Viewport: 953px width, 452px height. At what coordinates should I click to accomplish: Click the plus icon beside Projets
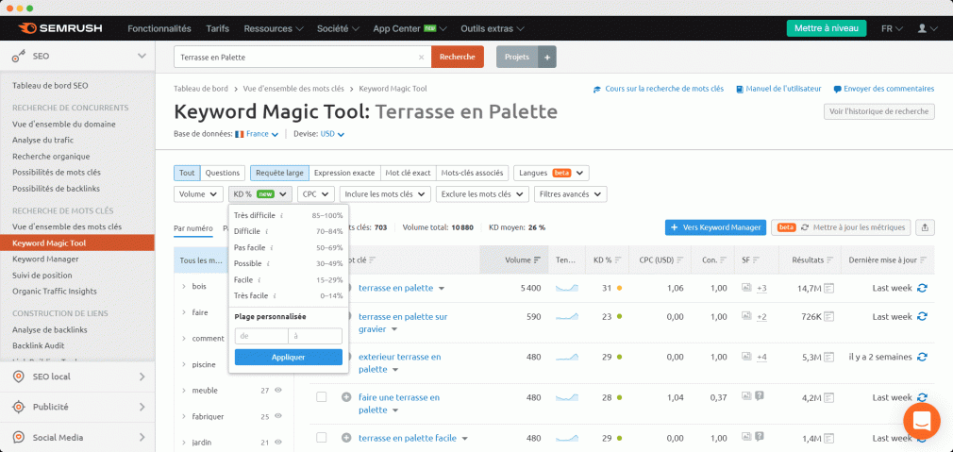(x=547, y=58)
